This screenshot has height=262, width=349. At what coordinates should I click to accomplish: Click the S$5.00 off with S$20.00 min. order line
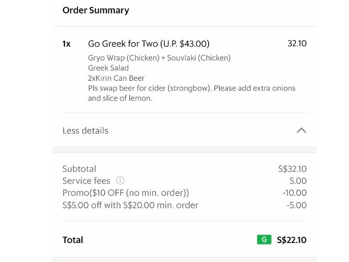(130, 205)
